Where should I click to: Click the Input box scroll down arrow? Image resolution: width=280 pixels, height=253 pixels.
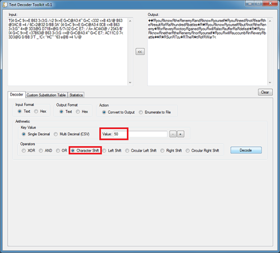130,83
